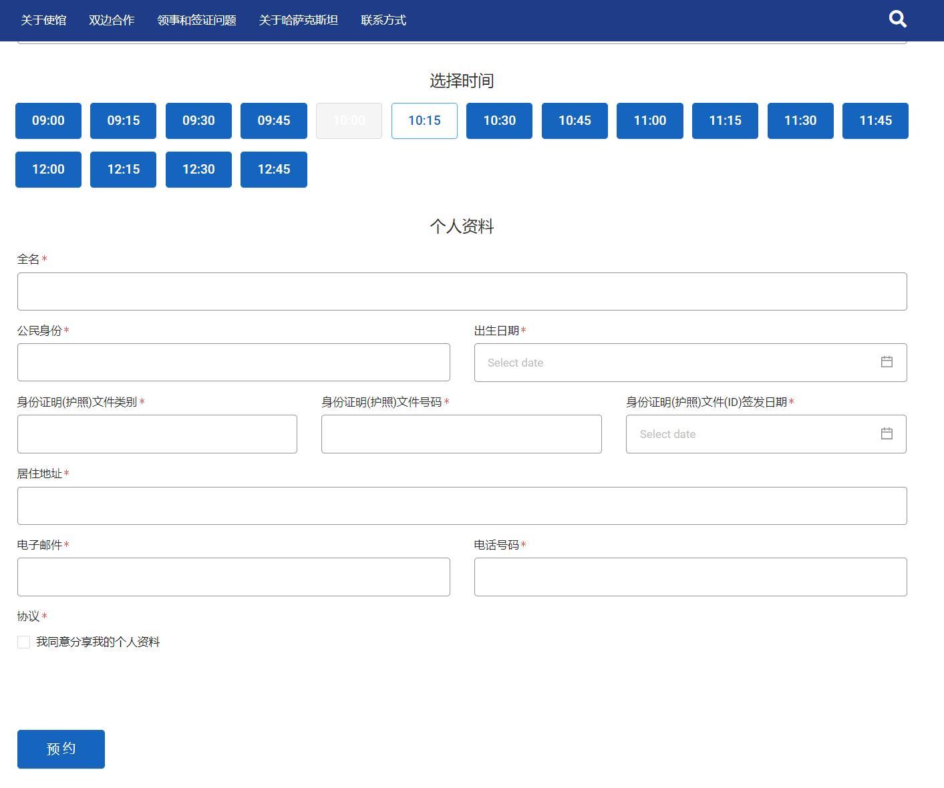Click the 选择时间 heading
Image resolution: width=944 pixels, height=788 pixels.
(x=462, y=81)
